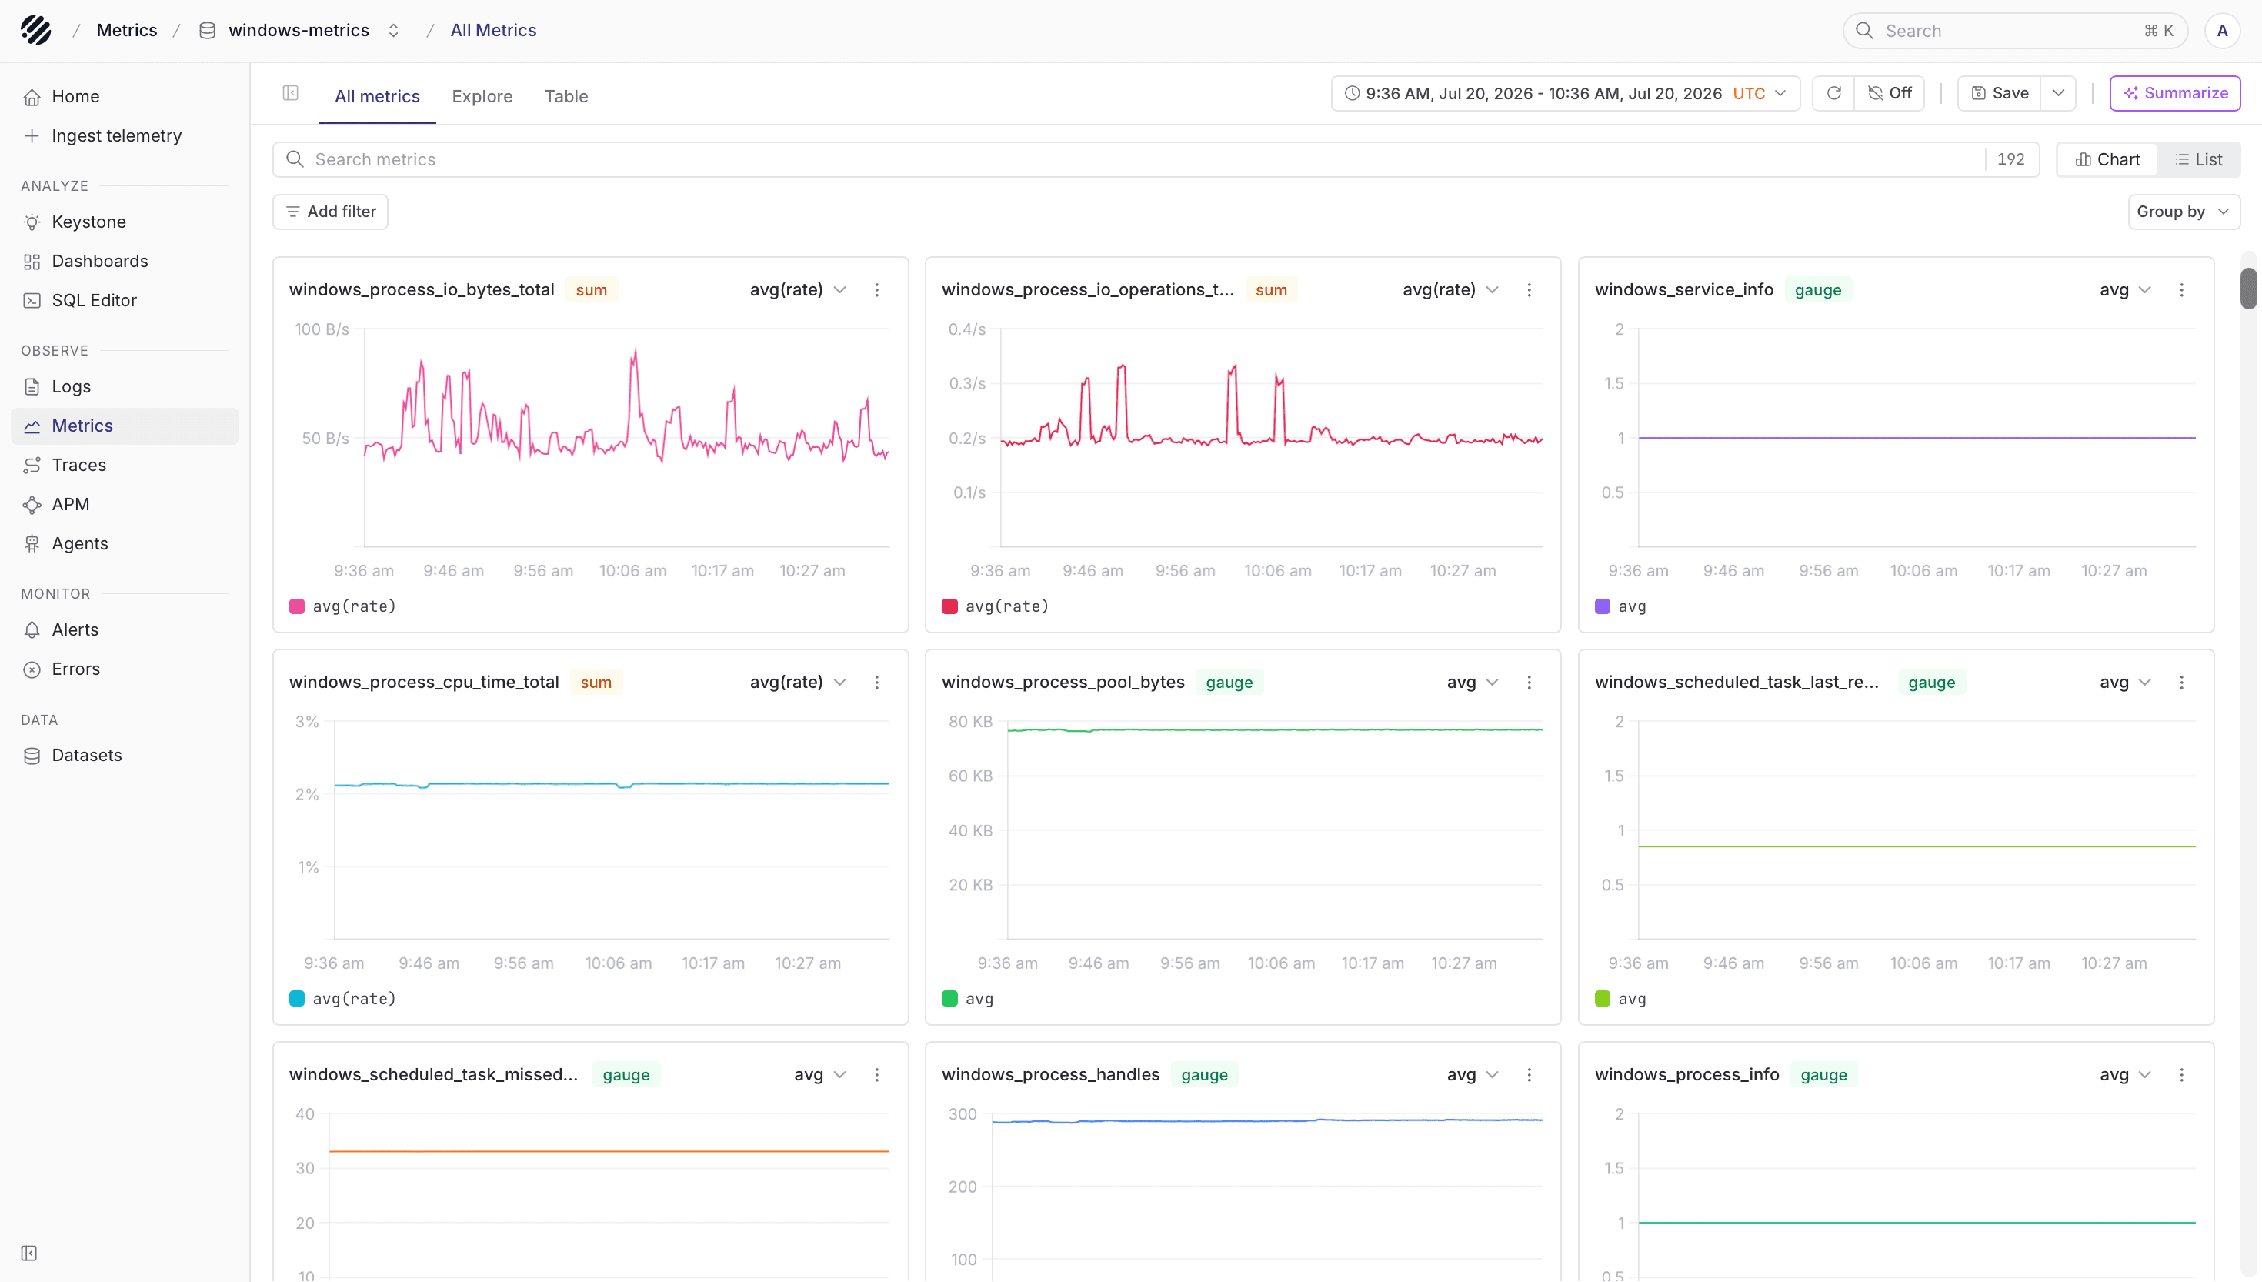Click Metrics breadcrumb in header
The height and width of the screenshot is (1282, 2262).
pyautogui.click(x=127, y=30)
